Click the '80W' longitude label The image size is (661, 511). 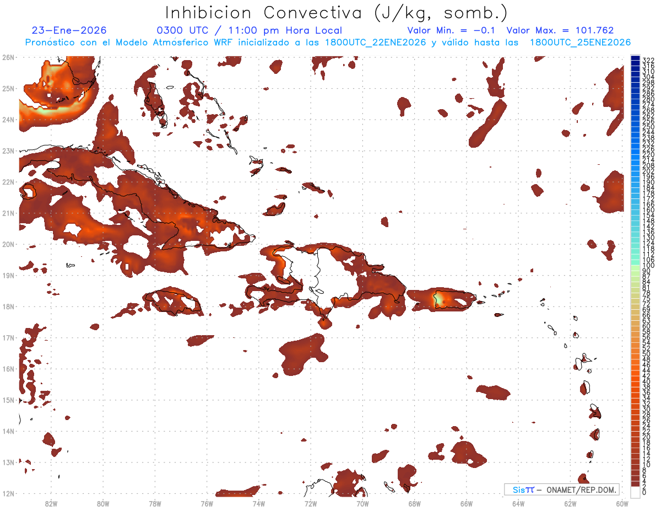pyautogui.click(x=102, y=503)
